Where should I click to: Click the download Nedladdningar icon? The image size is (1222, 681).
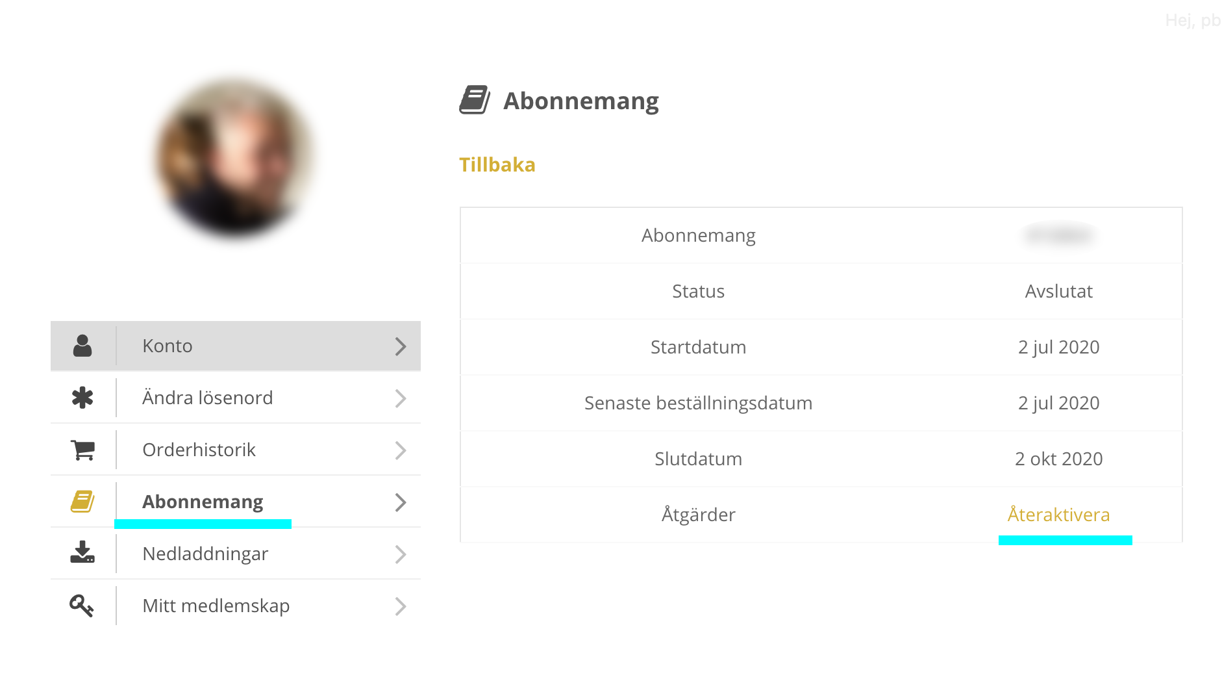pyautogui.click(x=82, y=553)
